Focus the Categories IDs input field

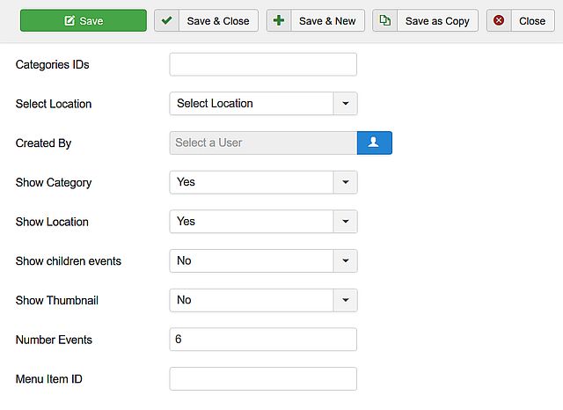263,64
